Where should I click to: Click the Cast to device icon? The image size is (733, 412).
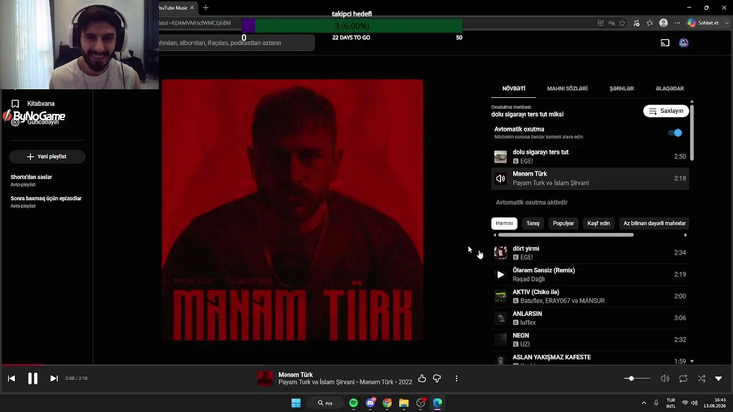click(x=665, y=43)
